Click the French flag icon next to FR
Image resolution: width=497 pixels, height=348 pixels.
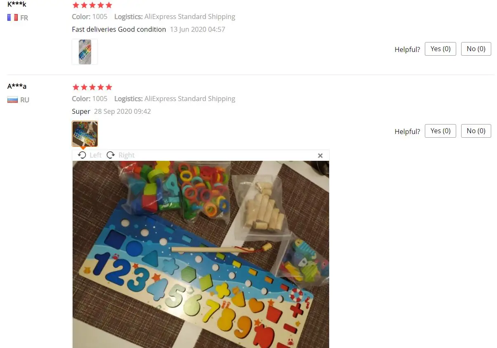[12, 18]
